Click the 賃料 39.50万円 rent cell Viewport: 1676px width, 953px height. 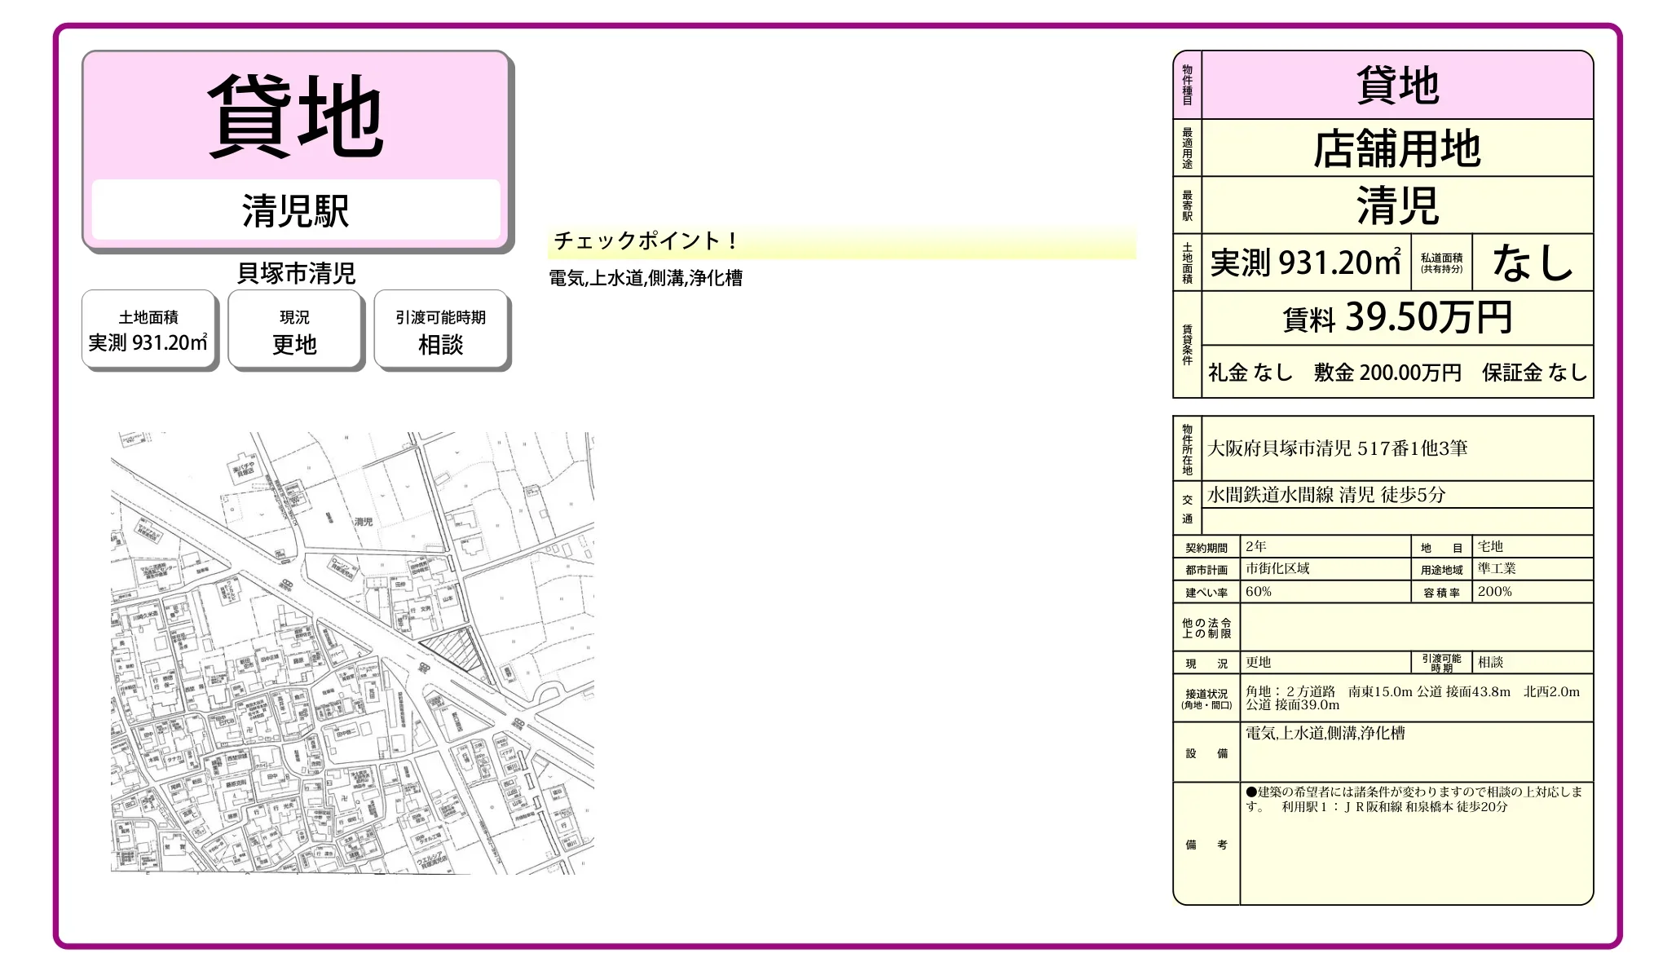1396,318
